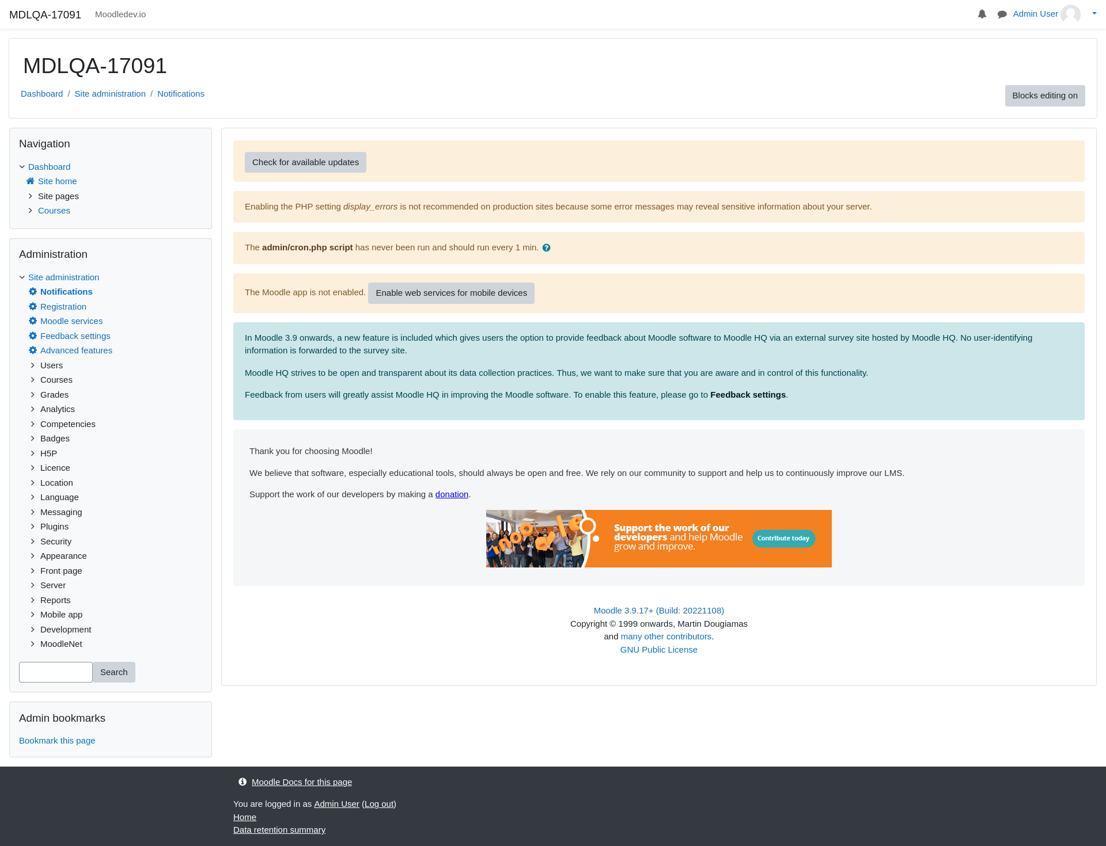Click the gear icon beside Notifications

[33, 292]
